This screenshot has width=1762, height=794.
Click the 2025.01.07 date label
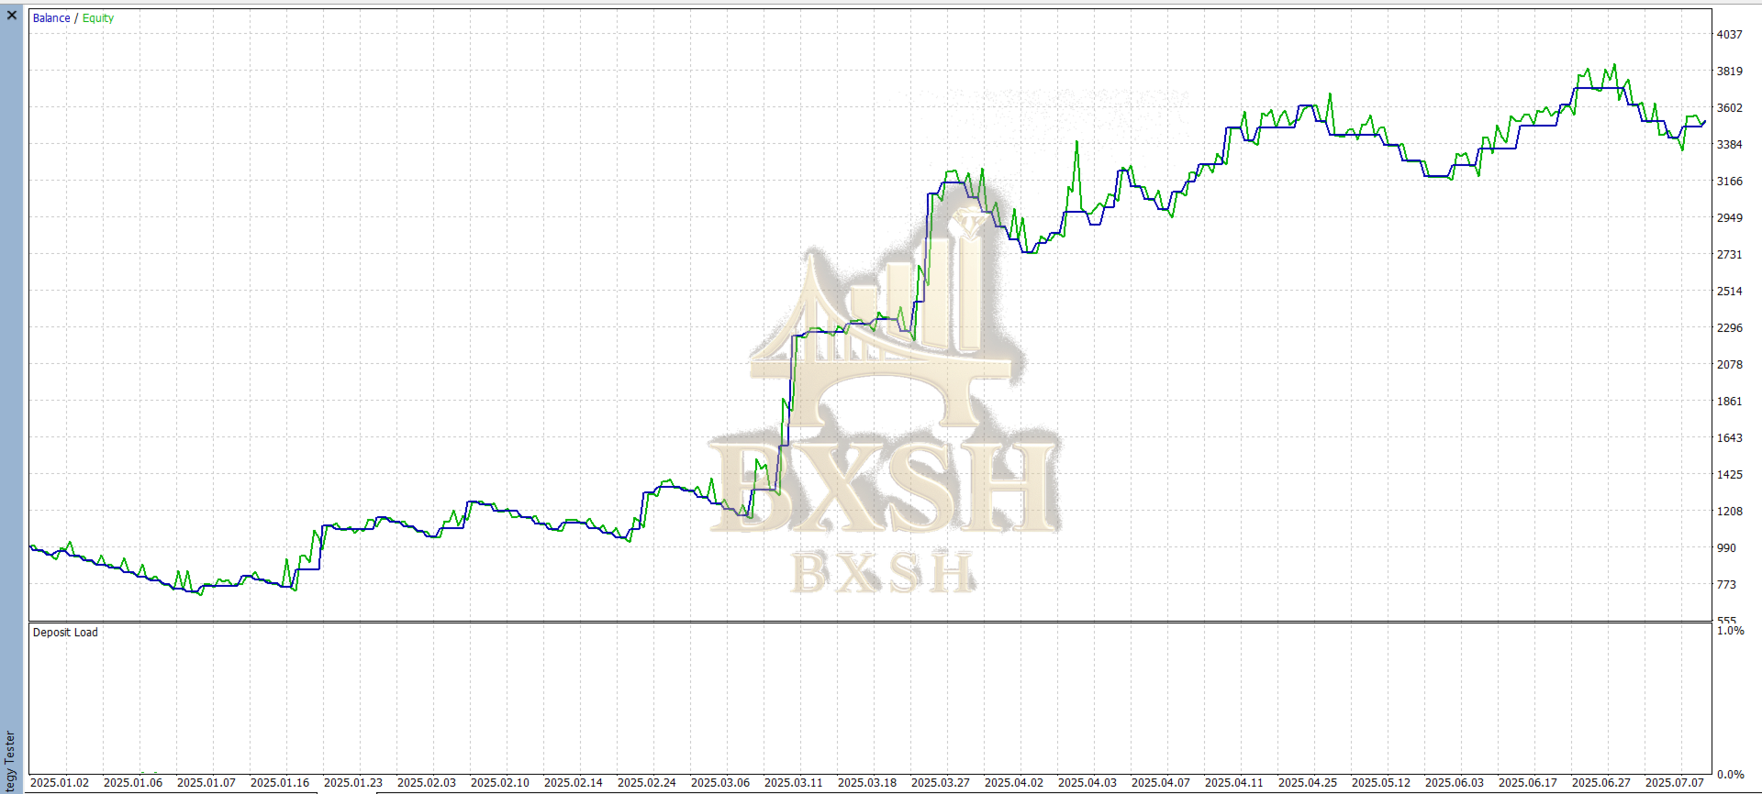pos(206,783)
